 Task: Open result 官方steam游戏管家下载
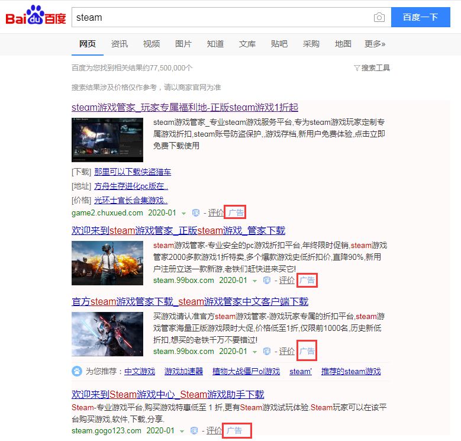tap(190, 302)
